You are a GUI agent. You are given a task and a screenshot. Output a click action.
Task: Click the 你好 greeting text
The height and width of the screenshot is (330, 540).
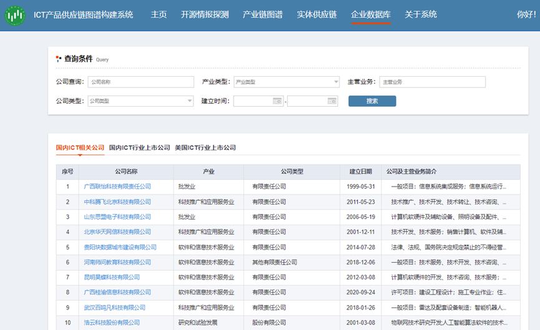click(x=526, y=14)
